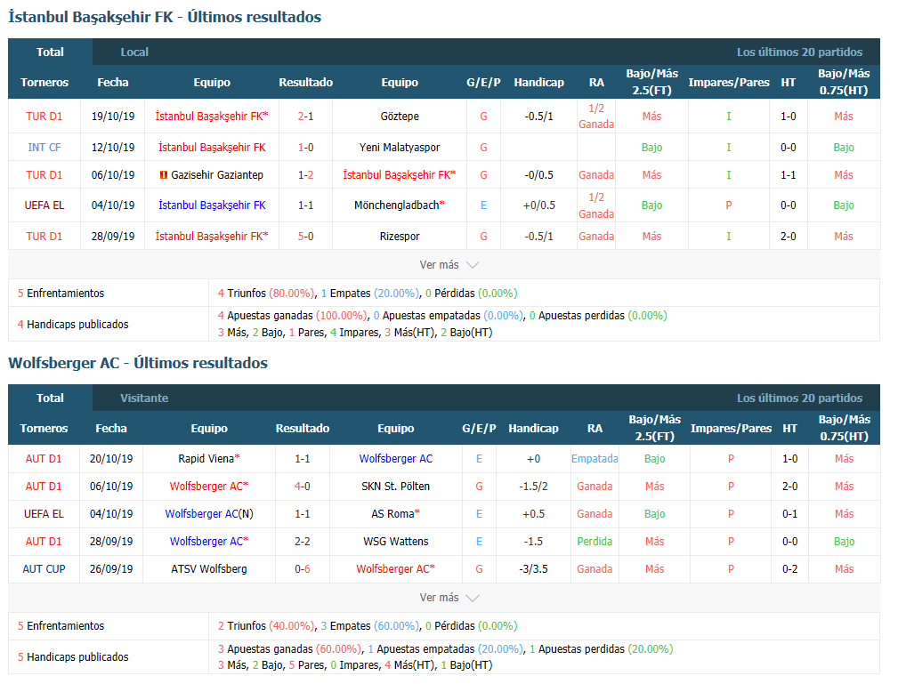
Task: Open UEFA EL in the Mönchengladbach row
Action: click(44, 205)
